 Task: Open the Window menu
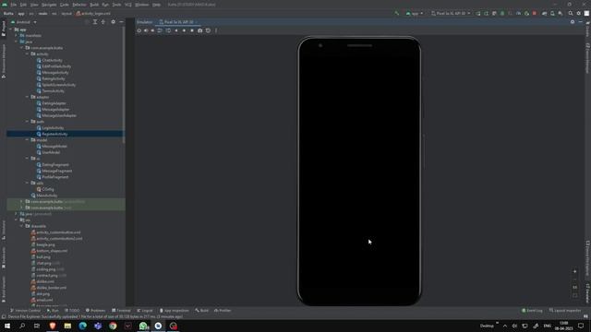(141, 5)
